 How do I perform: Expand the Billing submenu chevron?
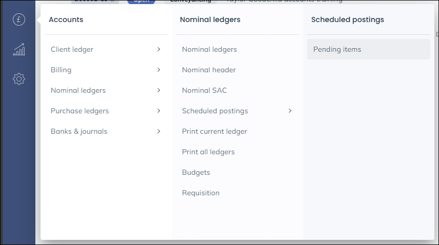tap(159, 70)
